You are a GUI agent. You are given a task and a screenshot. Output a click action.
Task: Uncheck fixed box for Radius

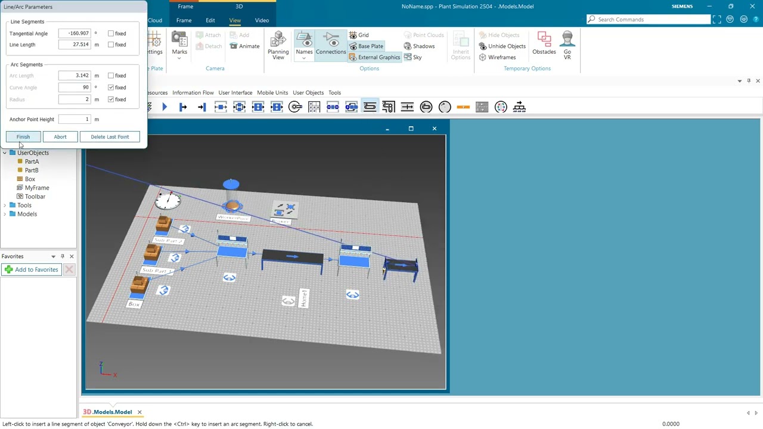pyautogui.click(x=111, y=100)
